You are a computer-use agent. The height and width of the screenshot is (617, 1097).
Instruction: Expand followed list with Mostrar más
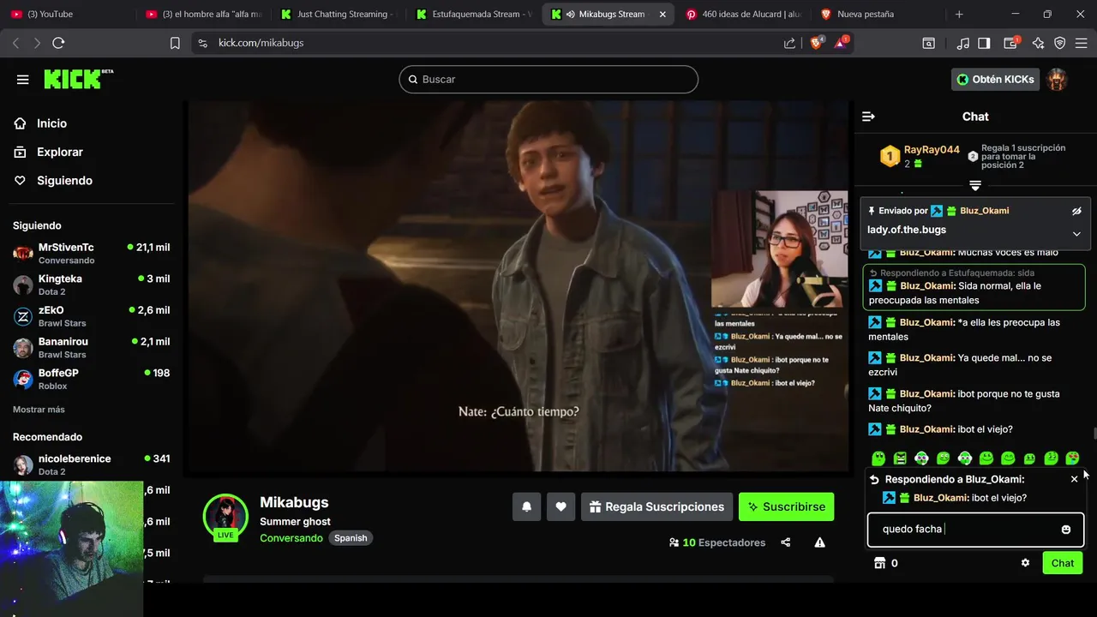click(39, 410)
